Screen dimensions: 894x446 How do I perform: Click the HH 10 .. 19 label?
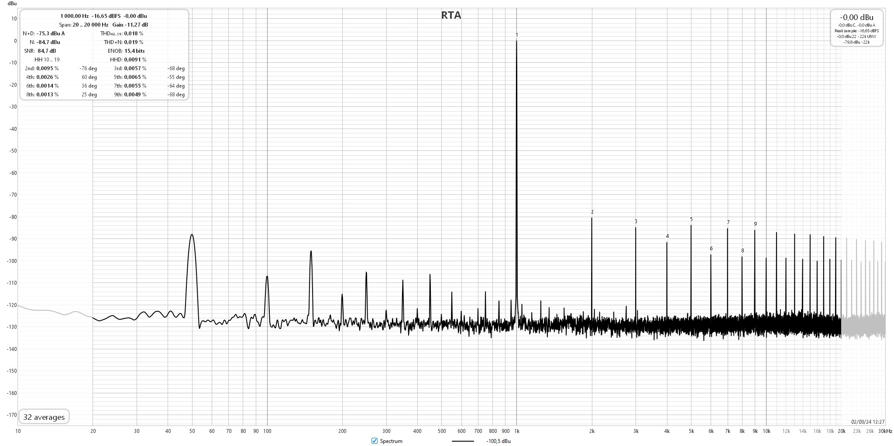pos(47,60)
